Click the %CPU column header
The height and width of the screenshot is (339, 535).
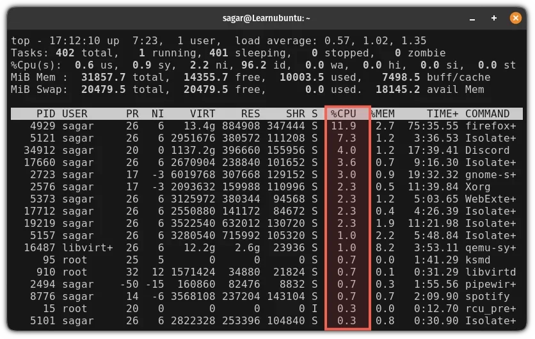pyautogui.click(x=343, y=114)
